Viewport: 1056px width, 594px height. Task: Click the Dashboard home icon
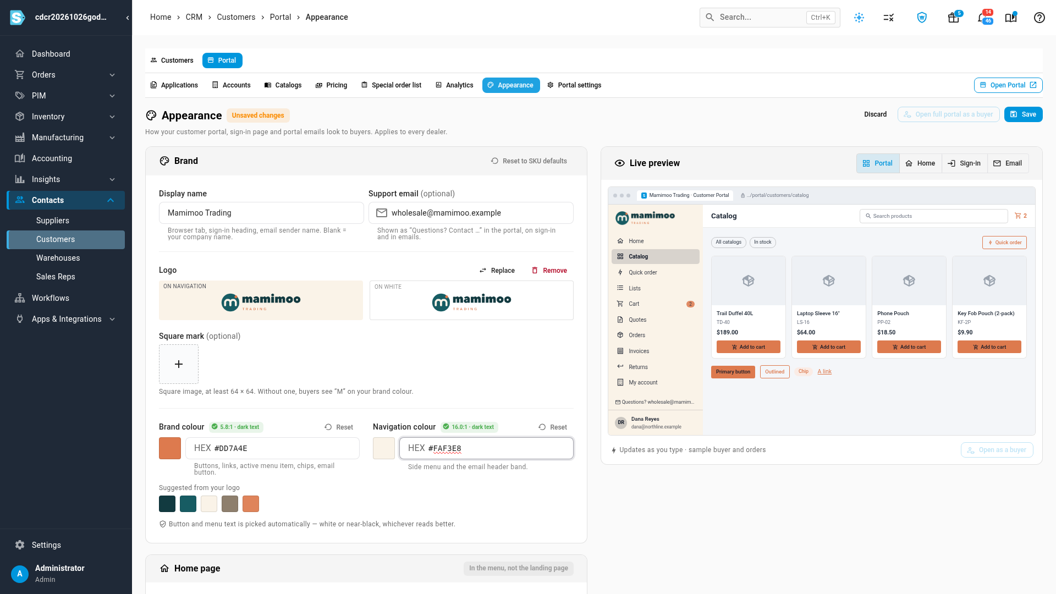click(20, 54)
